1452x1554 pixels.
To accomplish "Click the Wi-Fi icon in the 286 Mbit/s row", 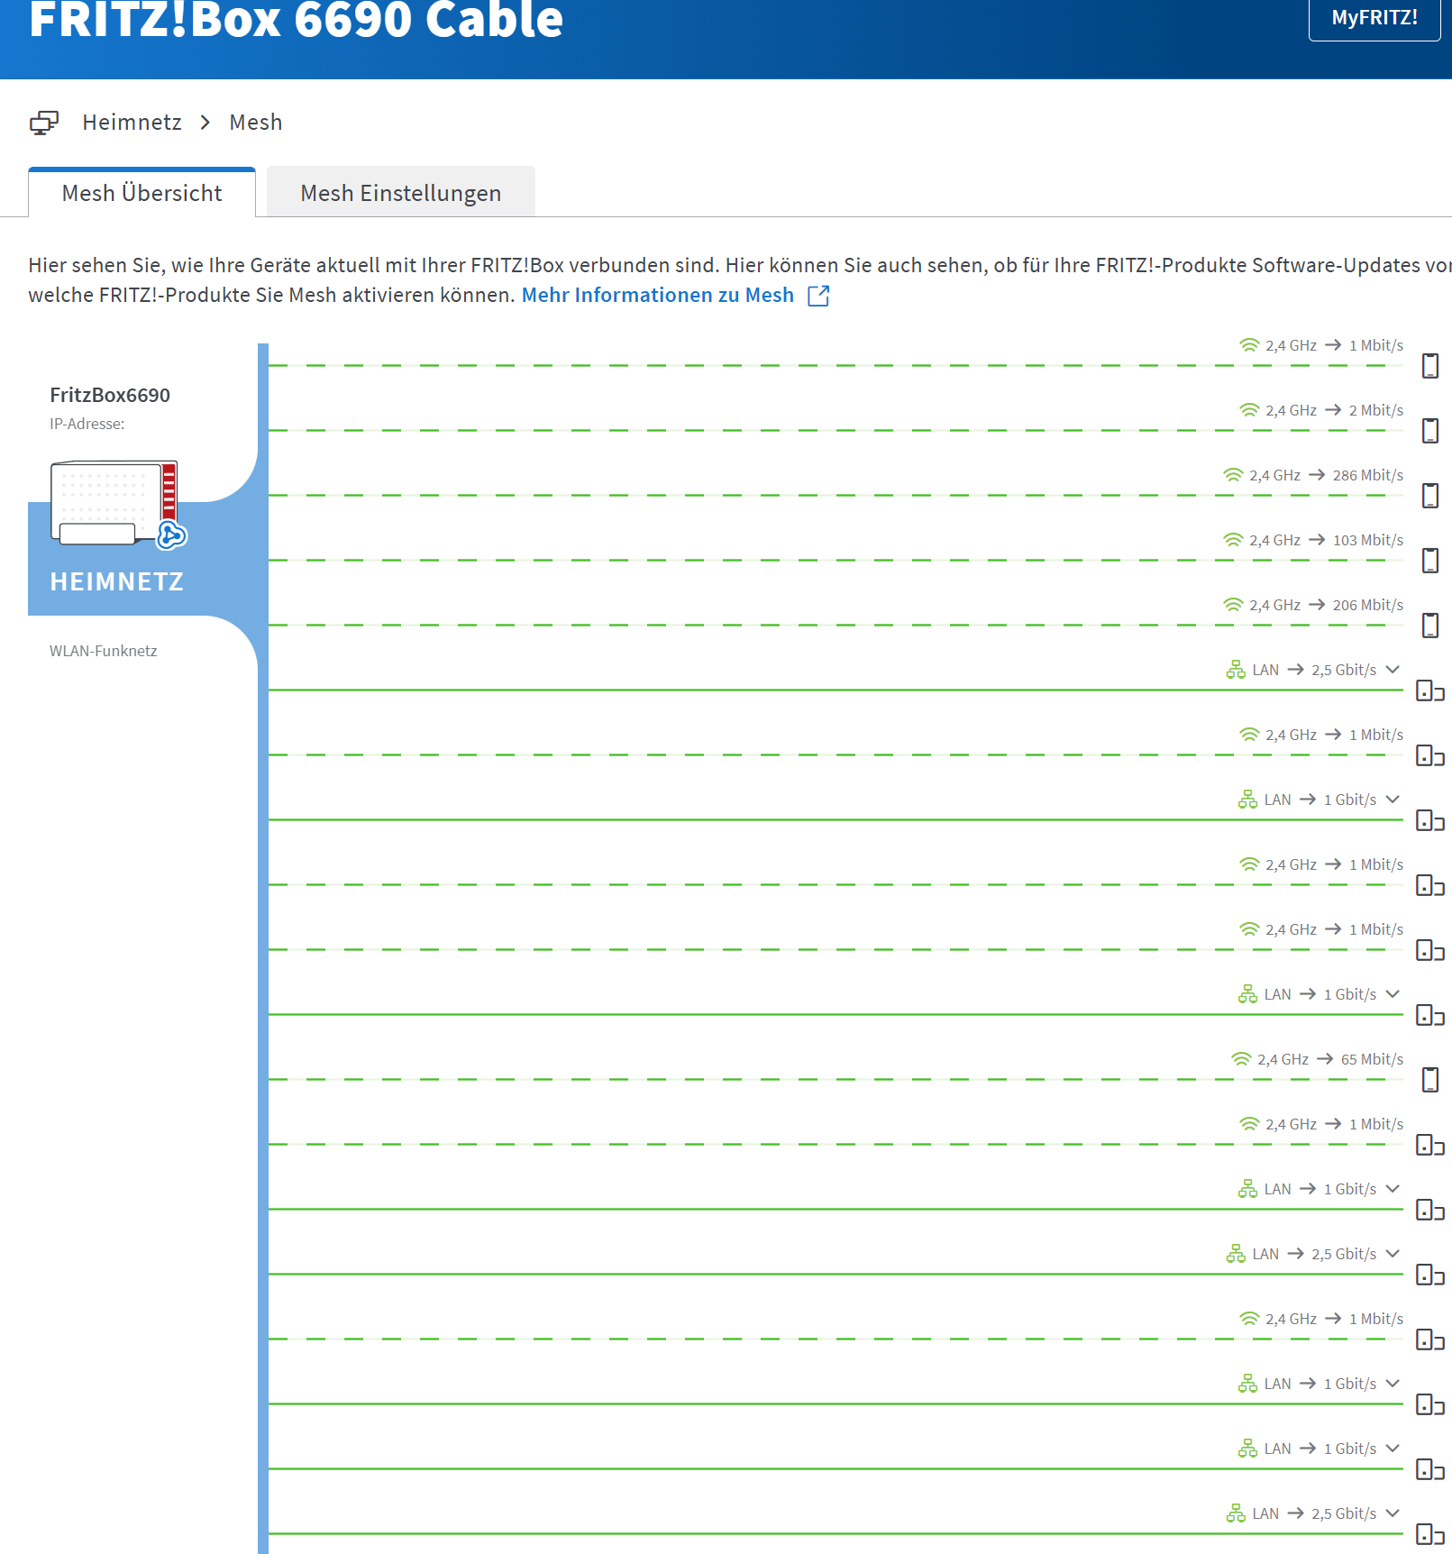I will [x=1233, y=475].
